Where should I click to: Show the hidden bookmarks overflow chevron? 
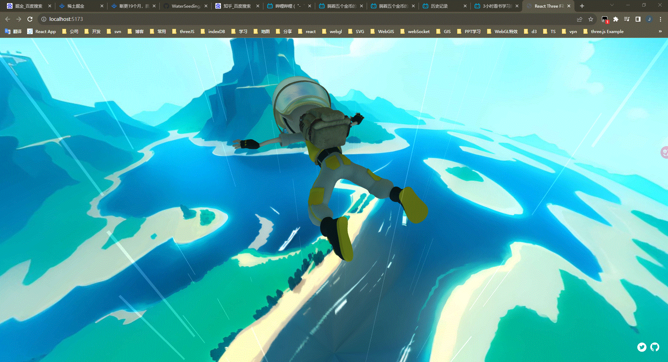click(660, 31)
